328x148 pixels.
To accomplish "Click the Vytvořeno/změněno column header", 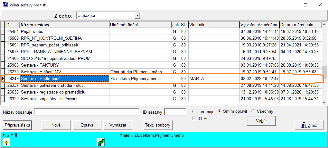I will pos(259,25).
